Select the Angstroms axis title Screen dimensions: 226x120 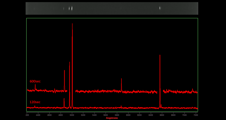(112, 118)
